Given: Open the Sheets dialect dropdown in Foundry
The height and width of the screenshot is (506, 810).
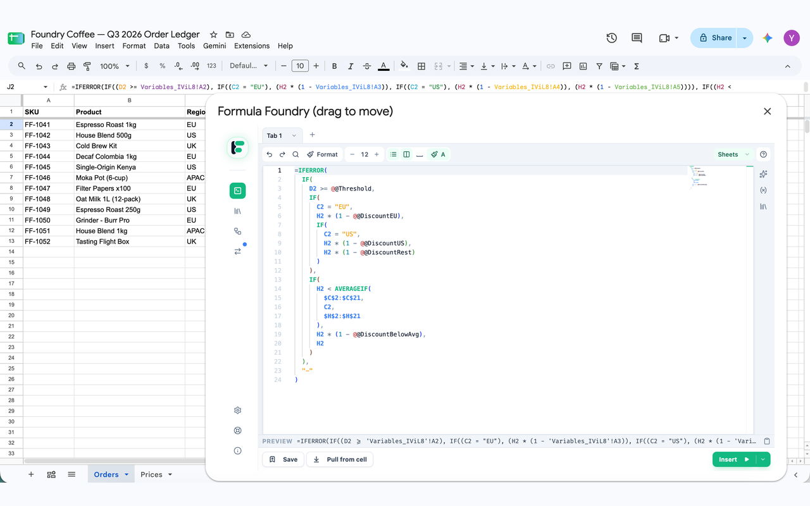Looking at the screenshot, I should tap(733, 154).
